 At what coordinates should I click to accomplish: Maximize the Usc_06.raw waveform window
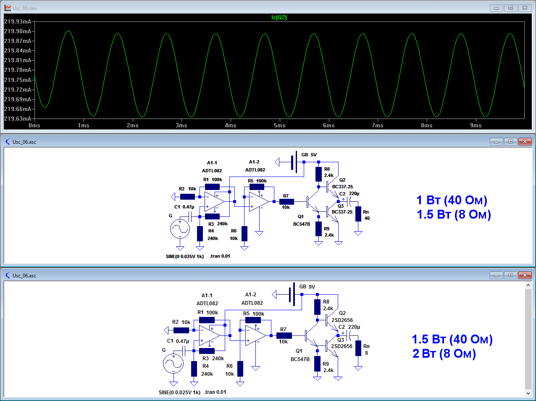tap(510, 8)
